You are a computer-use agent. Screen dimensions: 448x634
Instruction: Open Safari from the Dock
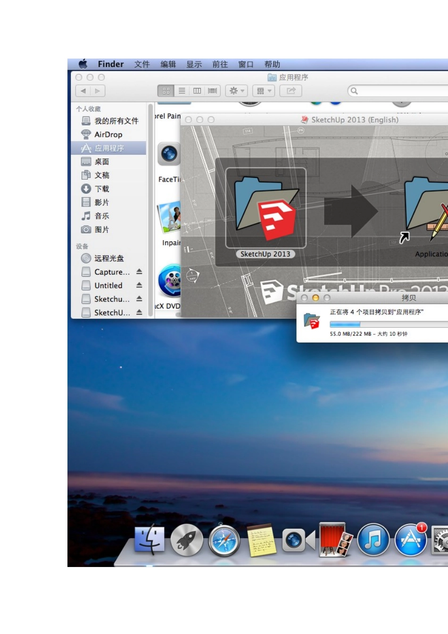pos(224,541)
